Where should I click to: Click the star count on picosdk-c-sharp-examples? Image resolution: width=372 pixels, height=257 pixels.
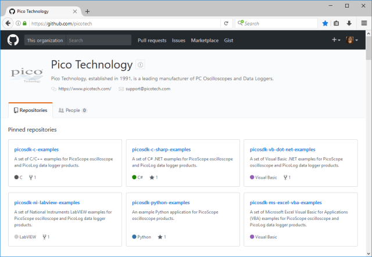[x=153, y=177]
